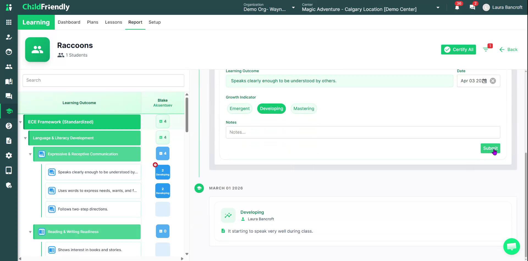Go to the Plans tab
528x261 pixels.
93,22
